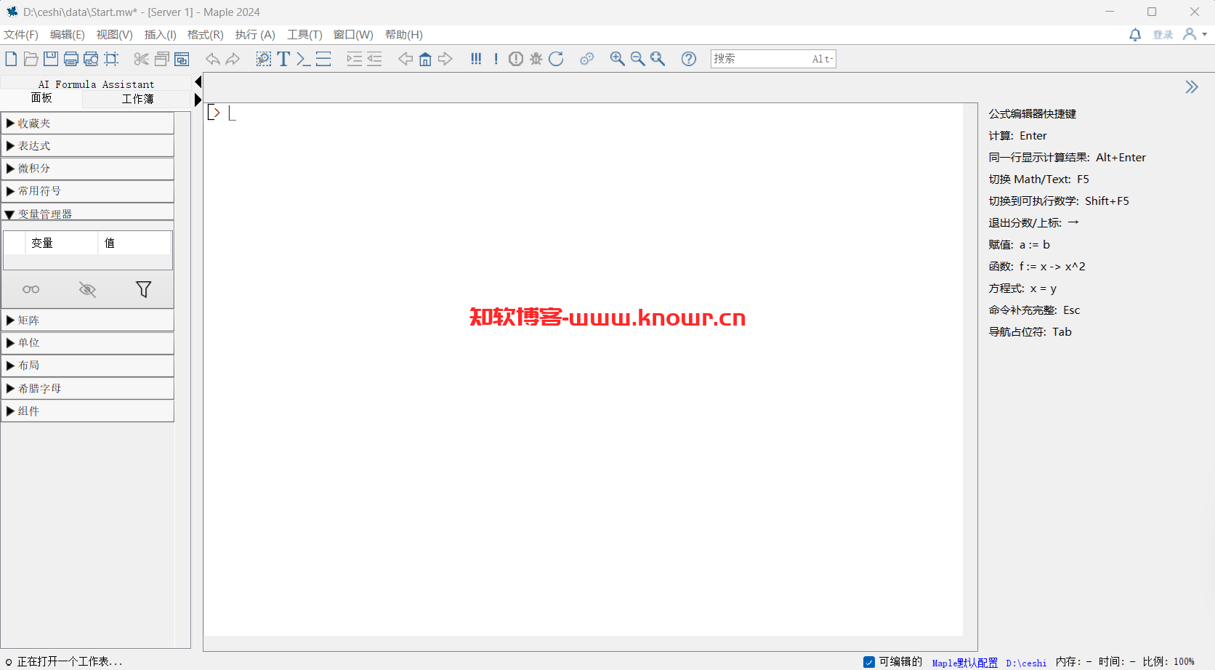Expand the 常用符号 palette
This screenshot has width=1215, height=670.
point(88,191)
